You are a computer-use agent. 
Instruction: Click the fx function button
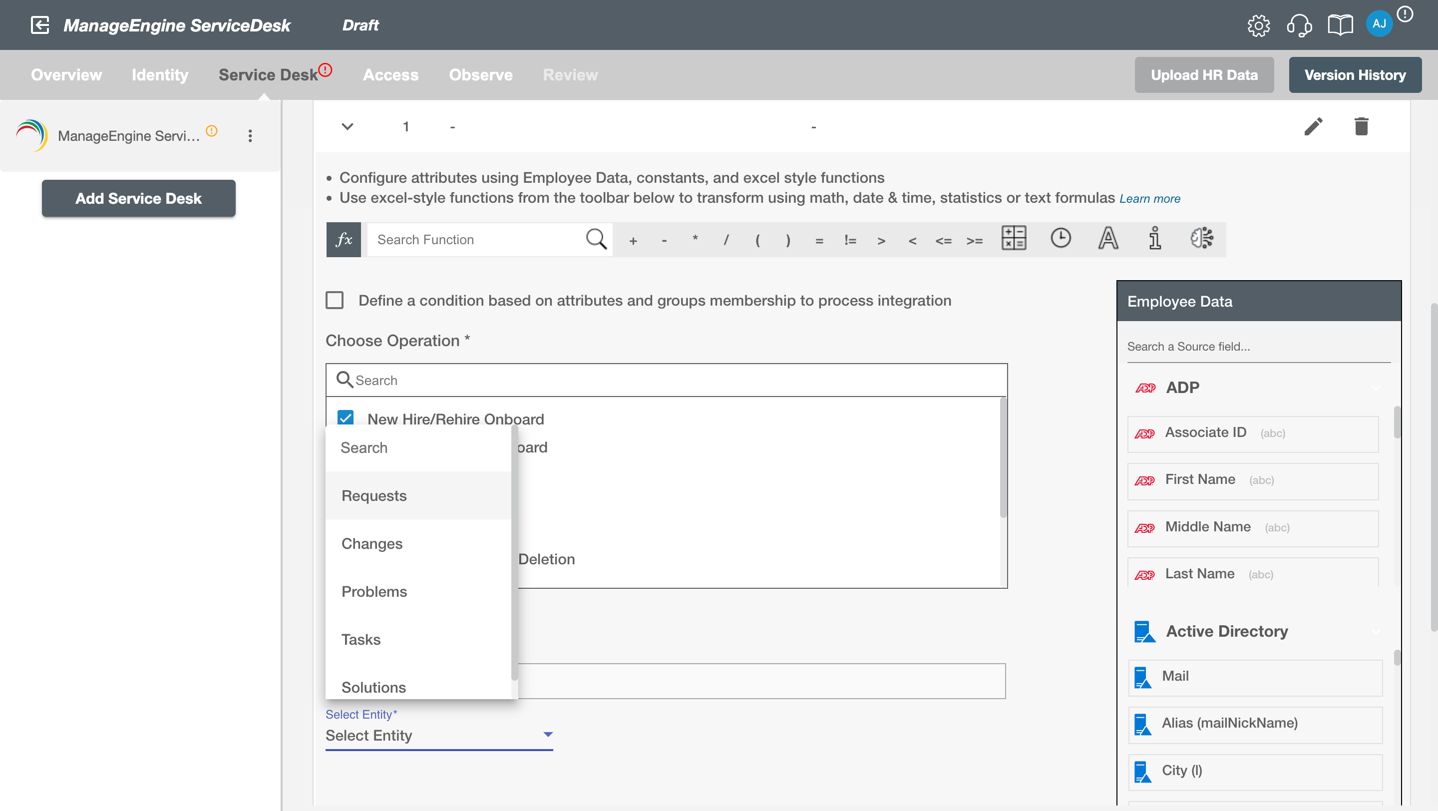(344, 239)
